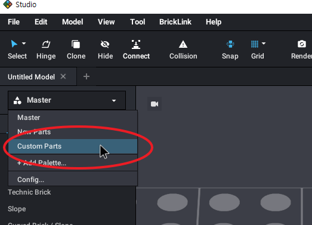312x225 pixels.
Task: Open the Tool menu
Action: (x=137, y=22)
